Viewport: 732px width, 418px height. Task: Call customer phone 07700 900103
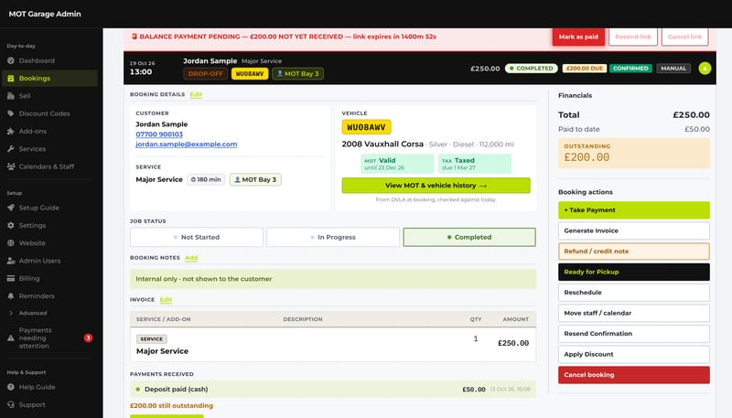click(159, 134)
